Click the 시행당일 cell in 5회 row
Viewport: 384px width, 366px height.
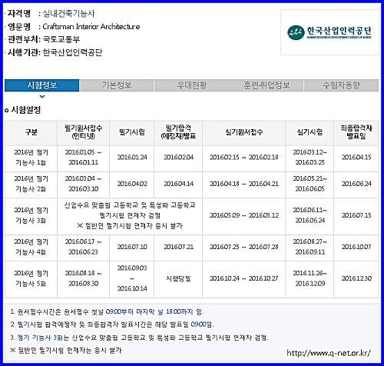point(178,278)
